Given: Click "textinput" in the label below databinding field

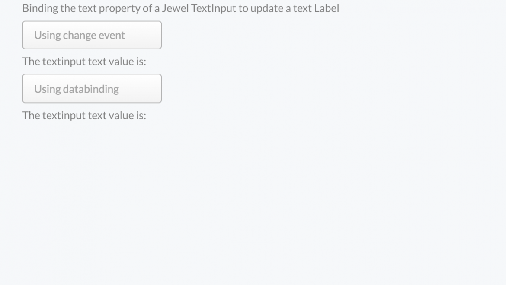Looking at the screenshot, I should click(64, 115).
